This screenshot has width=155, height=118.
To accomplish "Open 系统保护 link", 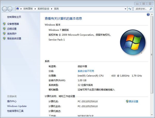I will click(12, 34).
